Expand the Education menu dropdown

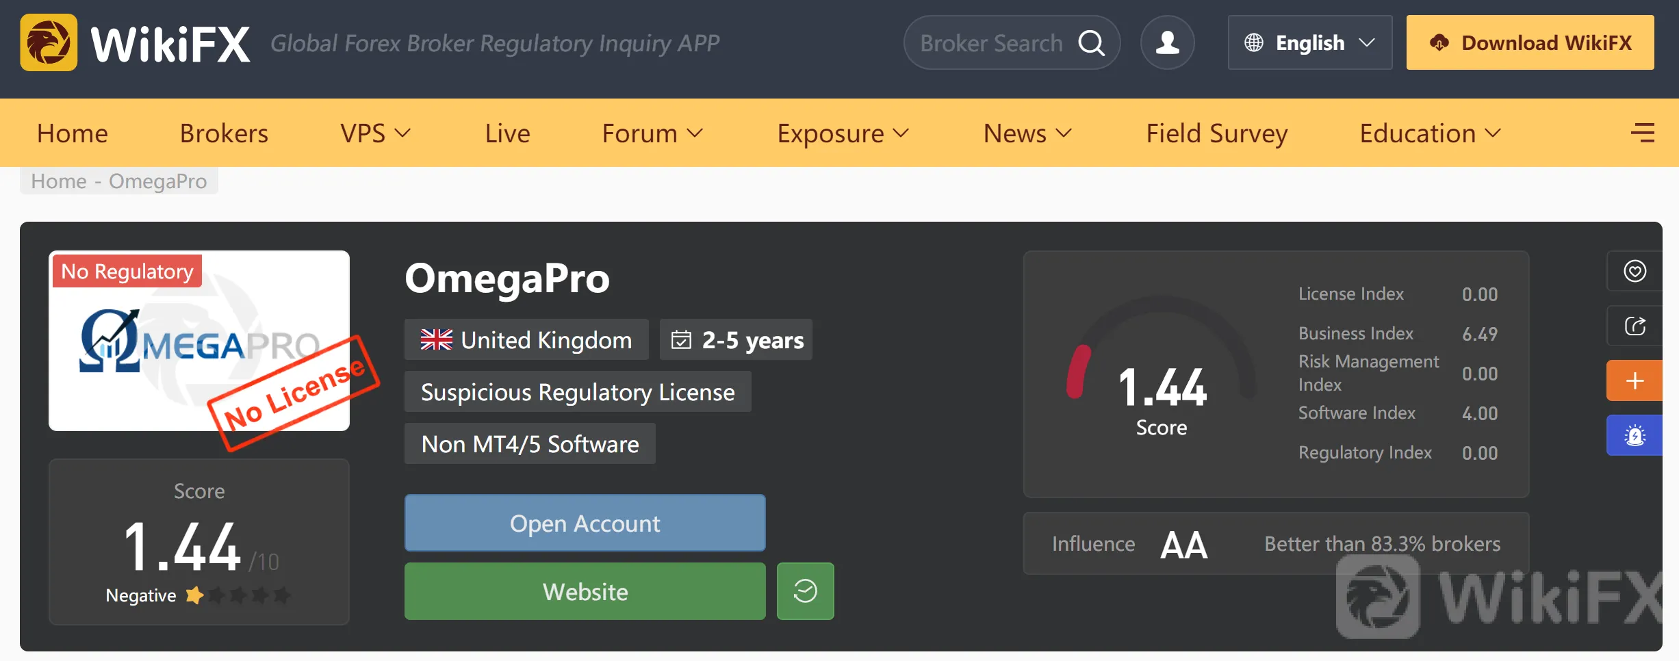(1431, 133)
